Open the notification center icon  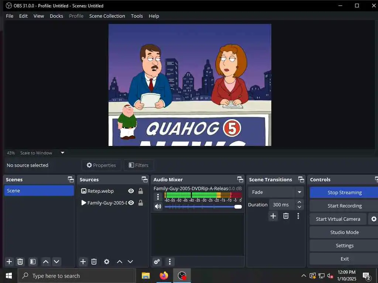click(367, 276)
